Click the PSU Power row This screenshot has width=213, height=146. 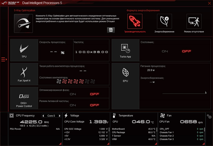point(35,129)
